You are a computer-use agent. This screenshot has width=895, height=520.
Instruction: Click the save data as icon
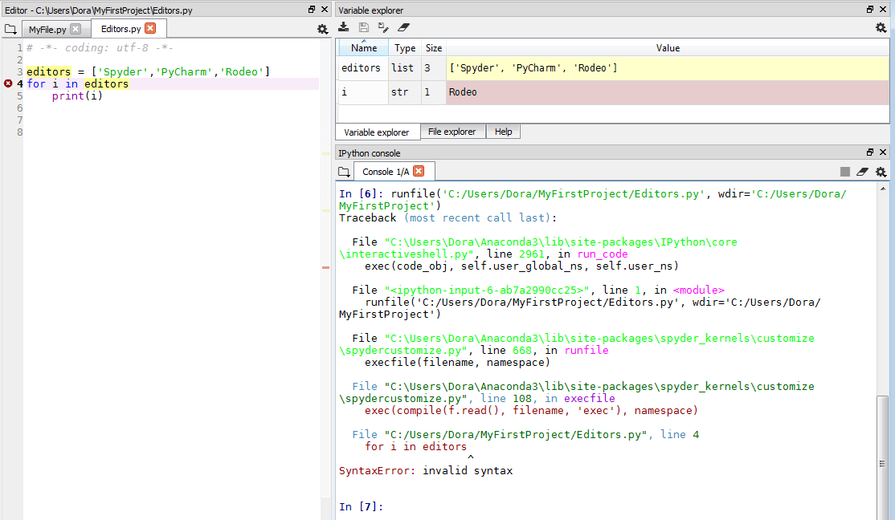tap(383, 28)
